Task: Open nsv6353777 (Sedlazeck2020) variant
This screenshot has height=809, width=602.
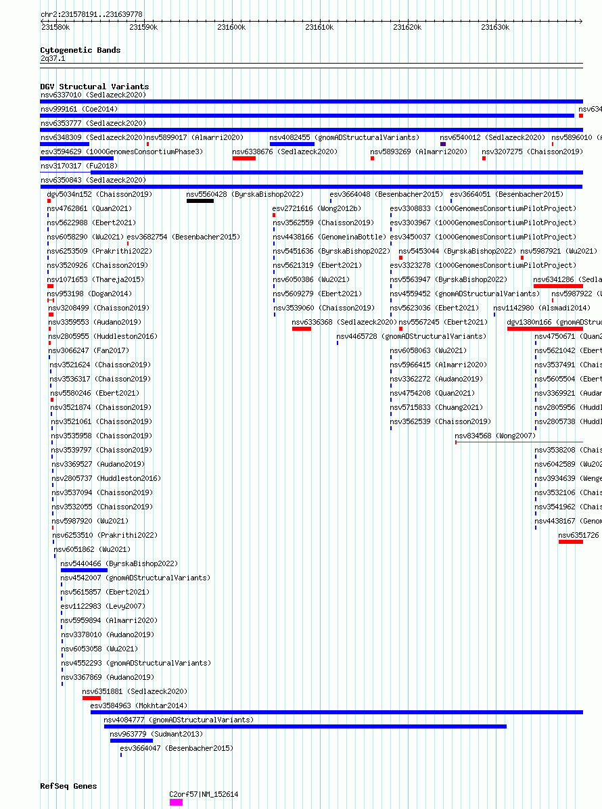Action: pyautogui.click(x=93, y=123)
